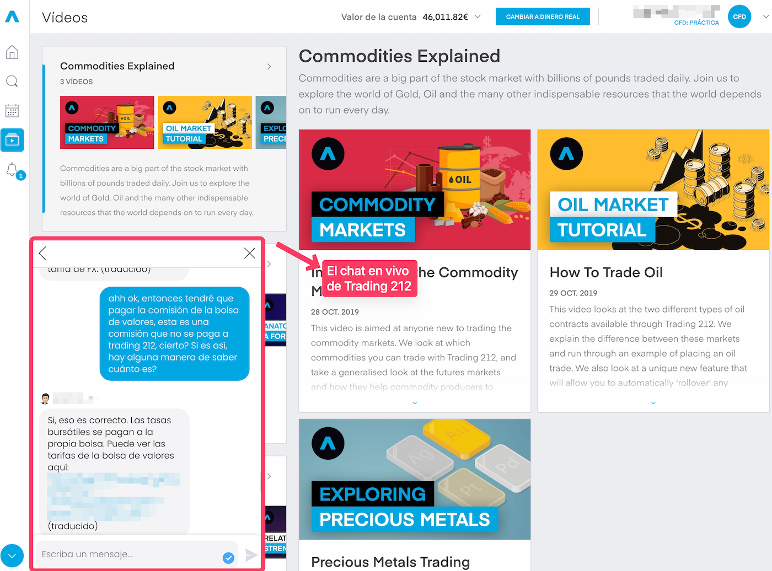
Task: Click the CFD: PRÁCTICA account label
Action: click(696, 23)
